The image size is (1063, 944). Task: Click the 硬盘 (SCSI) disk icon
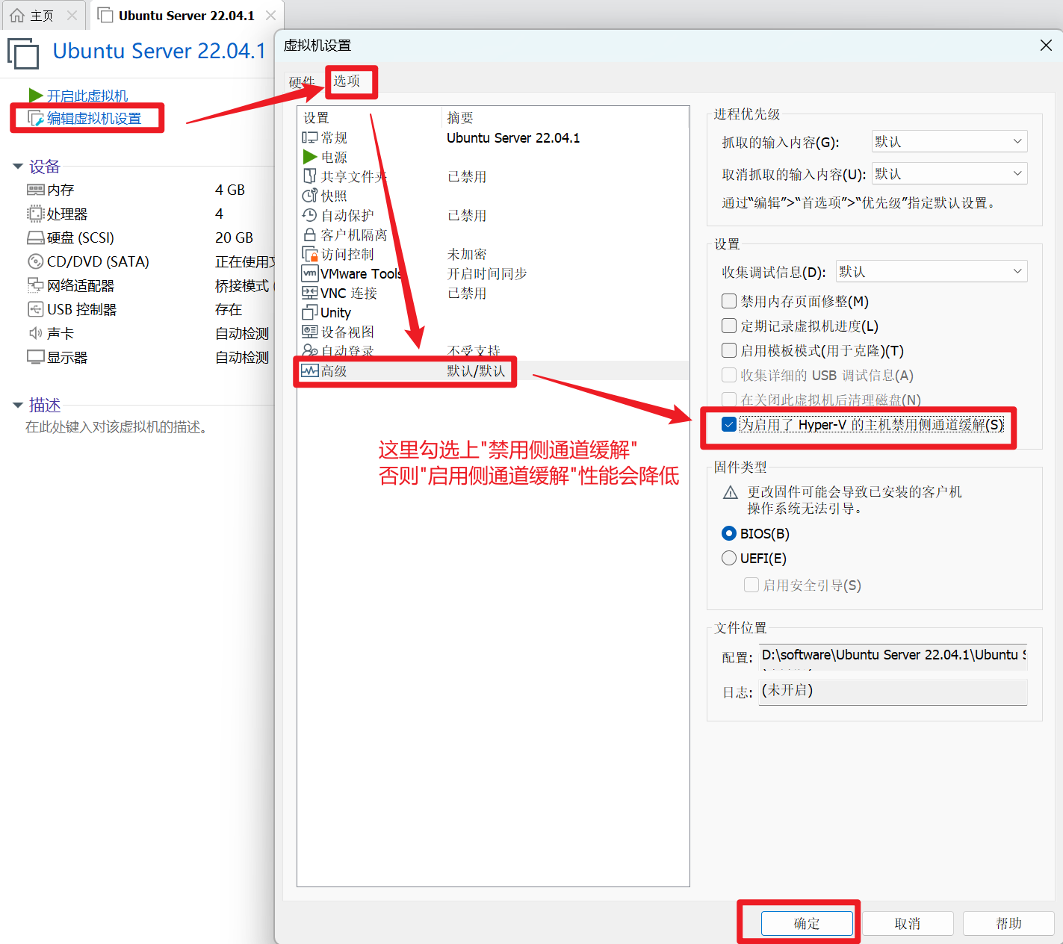36,237
